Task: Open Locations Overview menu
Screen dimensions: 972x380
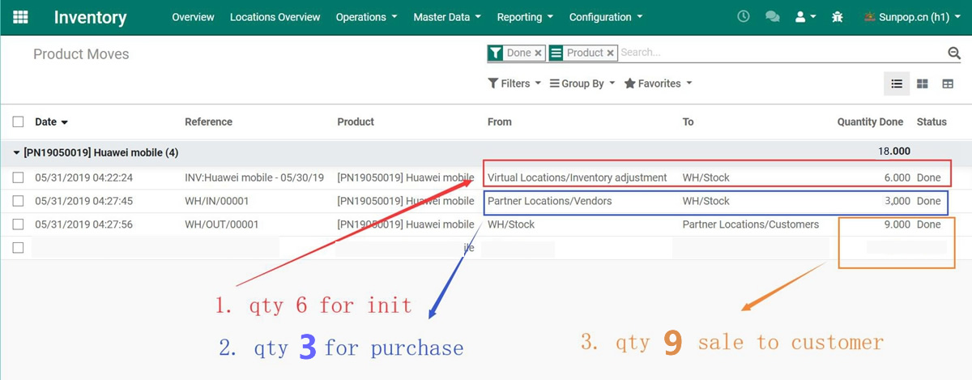Action: point(275,17)
